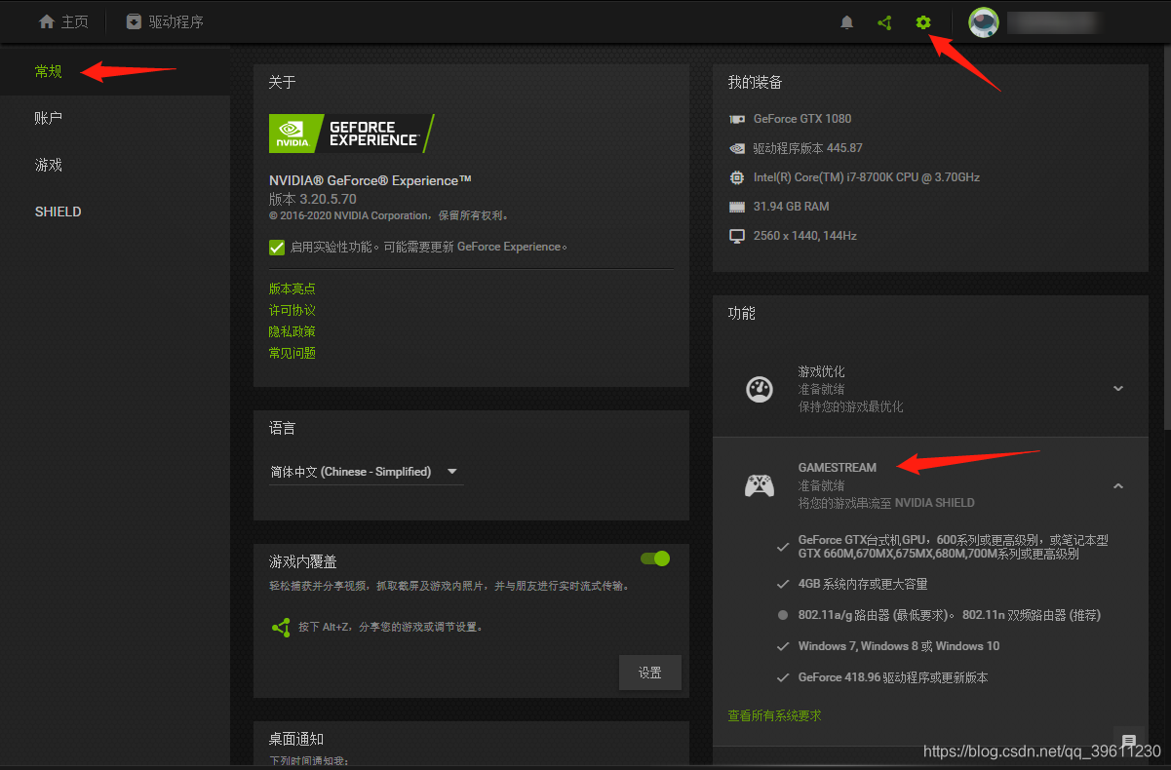Image resolution: width=1171 pixels, height=770 pixels.
Task: Click the Intel(R) Core(TM) i7-8700K text
Action: pyautogui.click(x=867, y=177)
